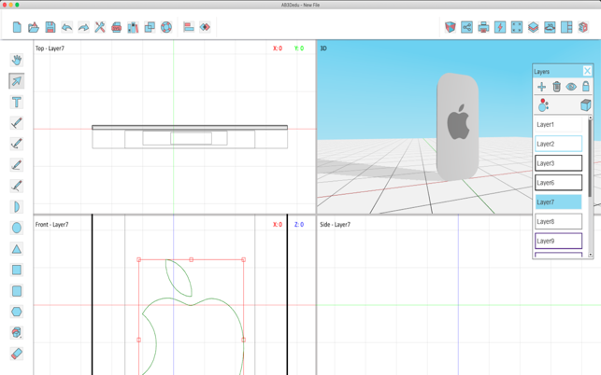Click the layer material color icon
This screenshot has height=375, width=601.
[543, 105]
